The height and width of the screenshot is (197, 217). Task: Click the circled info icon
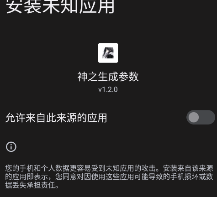[11, 147]
